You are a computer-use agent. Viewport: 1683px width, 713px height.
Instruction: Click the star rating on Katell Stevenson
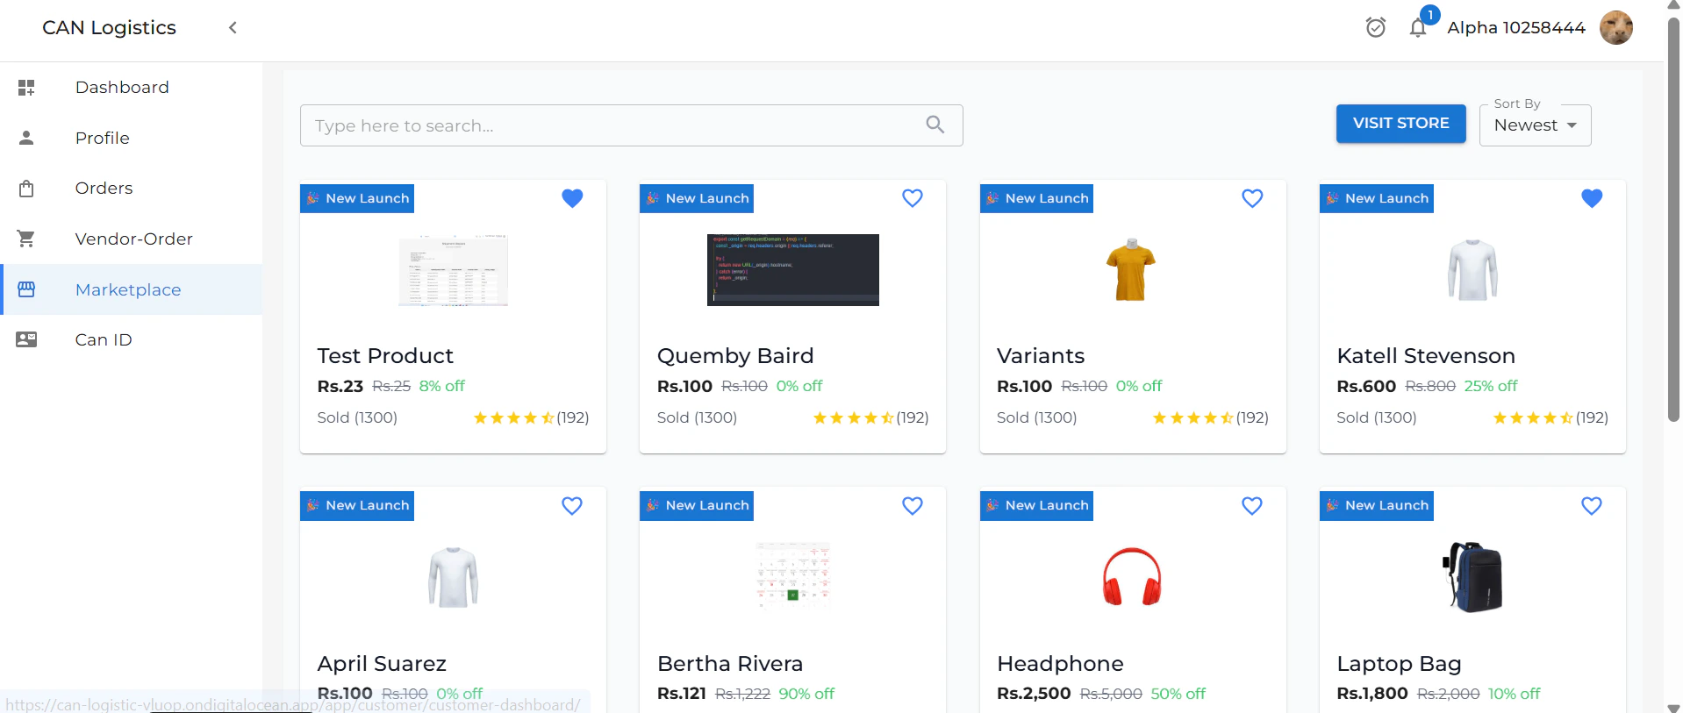point(1533,418)
